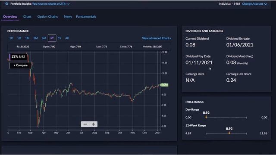Screen dimensions: 276x155
Task: Open the 'You have no shares of ZTR' link
Action: (49, 4)
